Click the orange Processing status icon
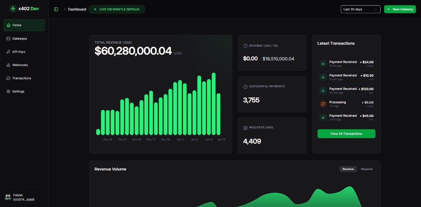 (x=323, y=104)
